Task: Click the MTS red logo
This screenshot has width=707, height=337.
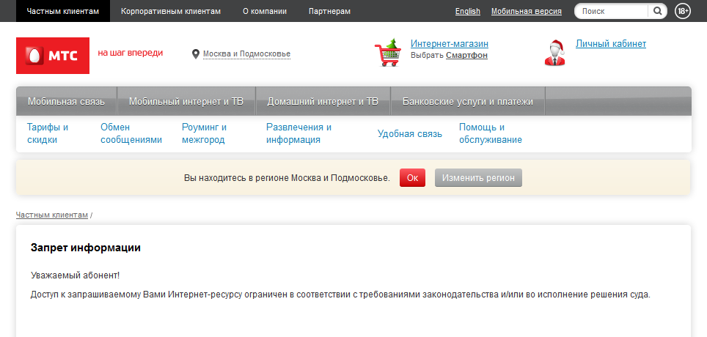Action: click(x=53, y=56)
